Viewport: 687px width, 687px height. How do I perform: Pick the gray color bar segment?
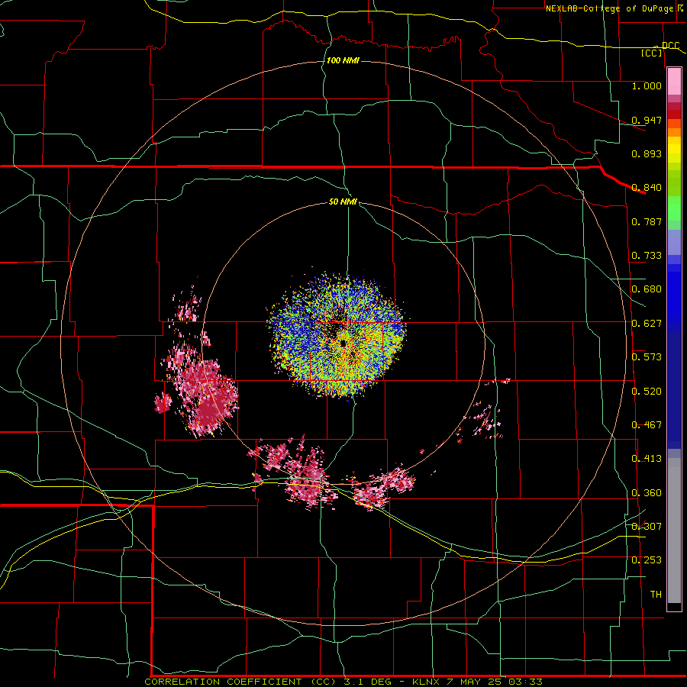[674, 531]
